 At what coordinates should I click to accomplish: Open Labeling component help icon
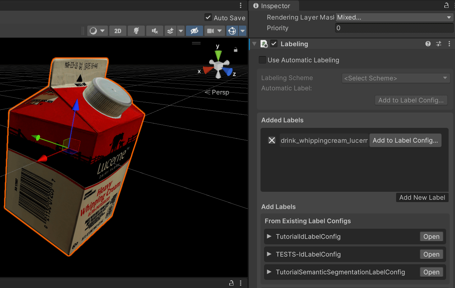point(428,44)
